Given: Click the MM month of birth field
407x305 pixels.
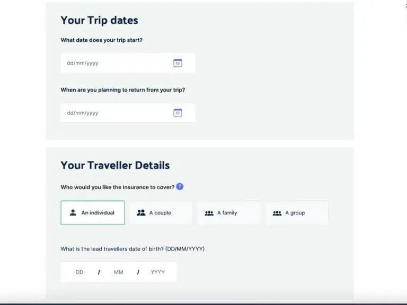Looking at the screenshot, I should point(118,272).
